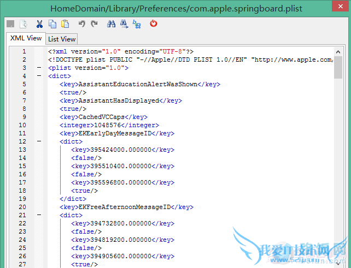Viewport: 351px width, 268px height.
Task: Click the key 394905600.000000 line
Action: pyautogui.click(x=122, y=256)
